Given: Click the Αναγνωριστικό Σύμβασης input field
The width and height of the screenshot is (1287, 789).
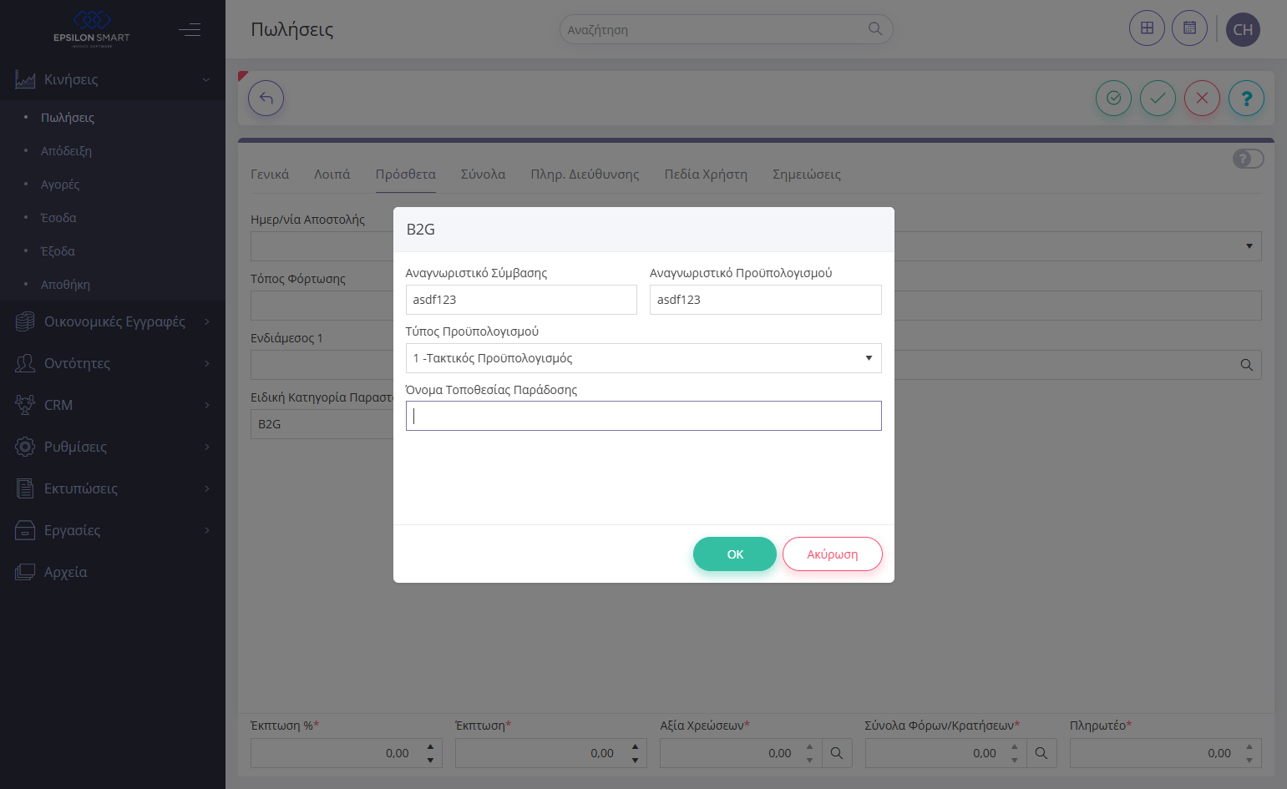Looking at the screenshot, I should pos(521,300).
